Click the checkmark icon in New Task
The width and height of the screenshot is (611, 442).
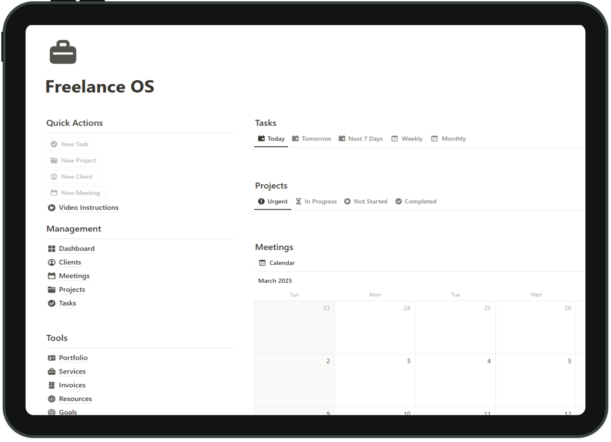[54, 144]
